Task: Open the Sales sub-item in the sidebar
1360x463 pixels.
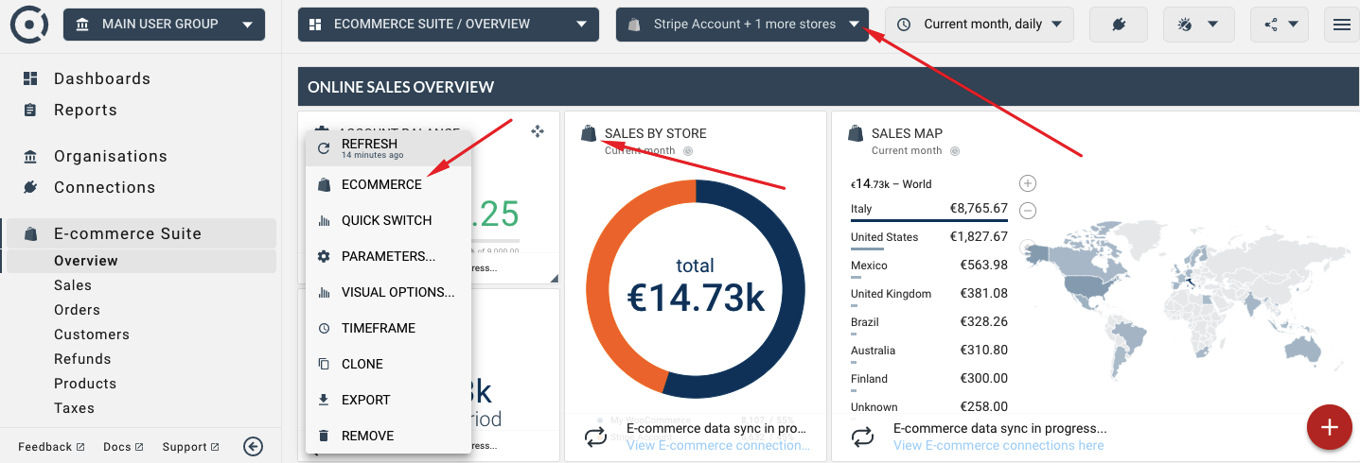Action: click(x=73, y=285)
